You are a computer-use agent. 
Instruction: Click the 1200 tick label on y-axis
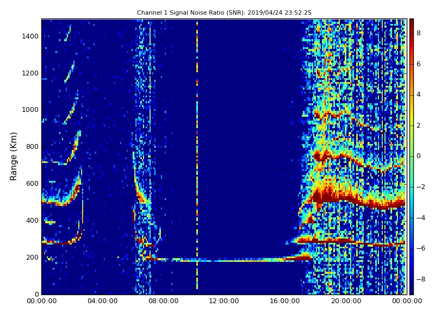click(30, 73)
